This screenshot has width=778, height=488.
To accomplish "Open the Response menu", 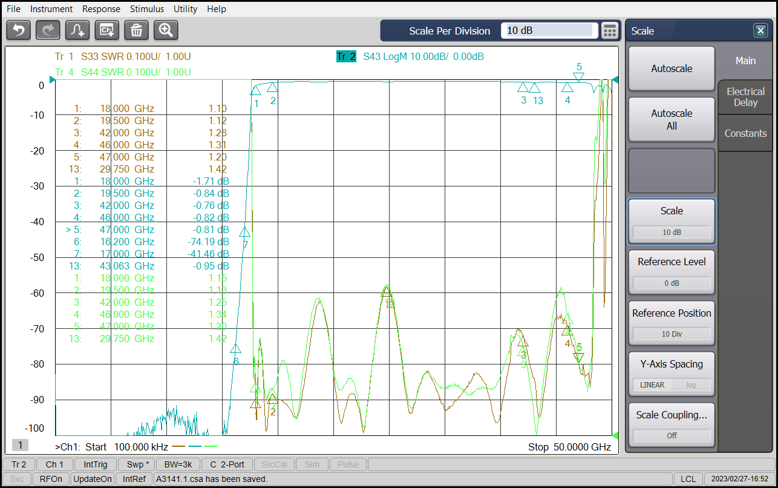I will coord(101,9).
